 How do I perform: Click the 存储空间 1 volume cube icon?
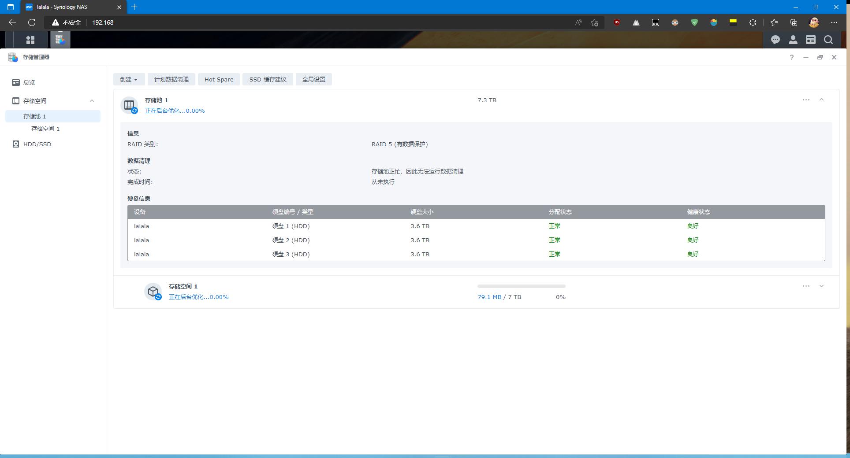tap(153, 292)
